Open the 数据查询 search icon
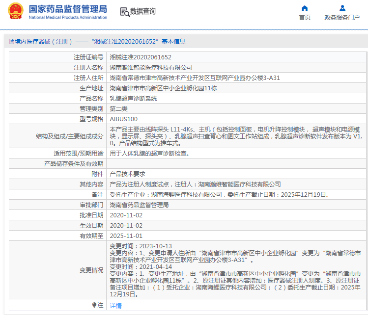This screenshot has width=368, height=315. (125, 12)
